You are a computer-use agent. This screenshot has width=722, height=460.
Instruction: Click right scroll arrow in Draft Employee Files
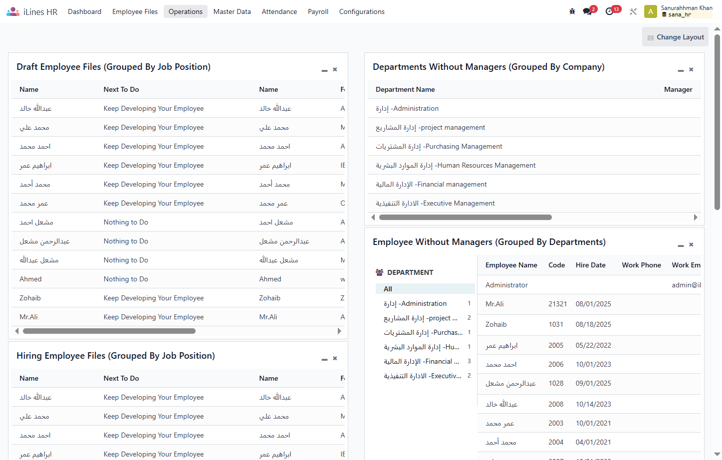point(339,331)
